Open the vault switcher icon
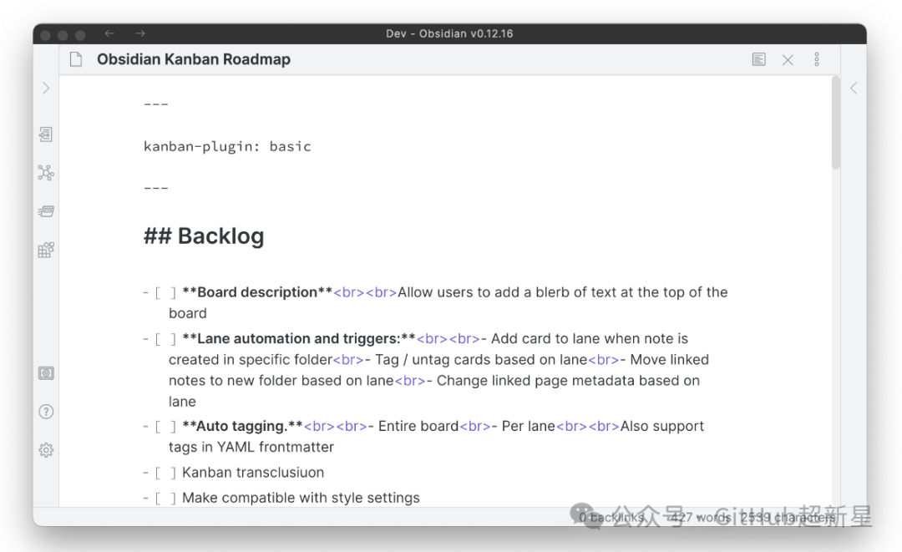 (x=46, y=373)
